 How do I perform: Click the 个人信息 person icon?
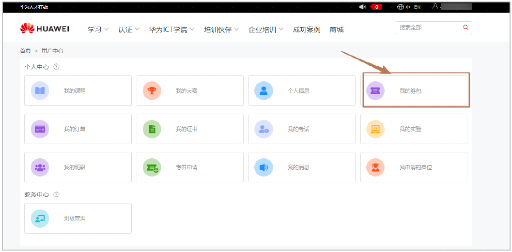pos(264,90)
